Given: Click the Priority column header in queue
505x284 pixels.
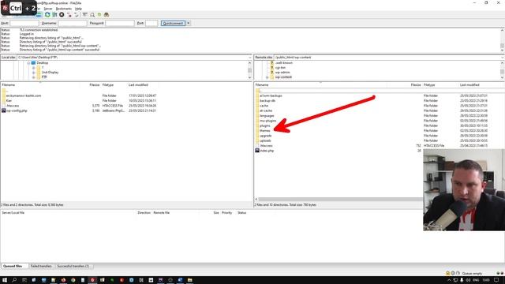Looking at the screenshot, I should click(226, 213).
